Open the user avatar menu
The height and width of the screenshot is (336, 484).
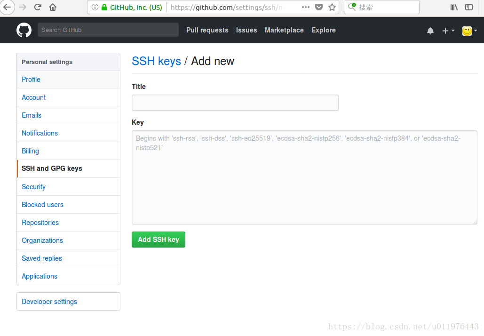pos(469,31)
